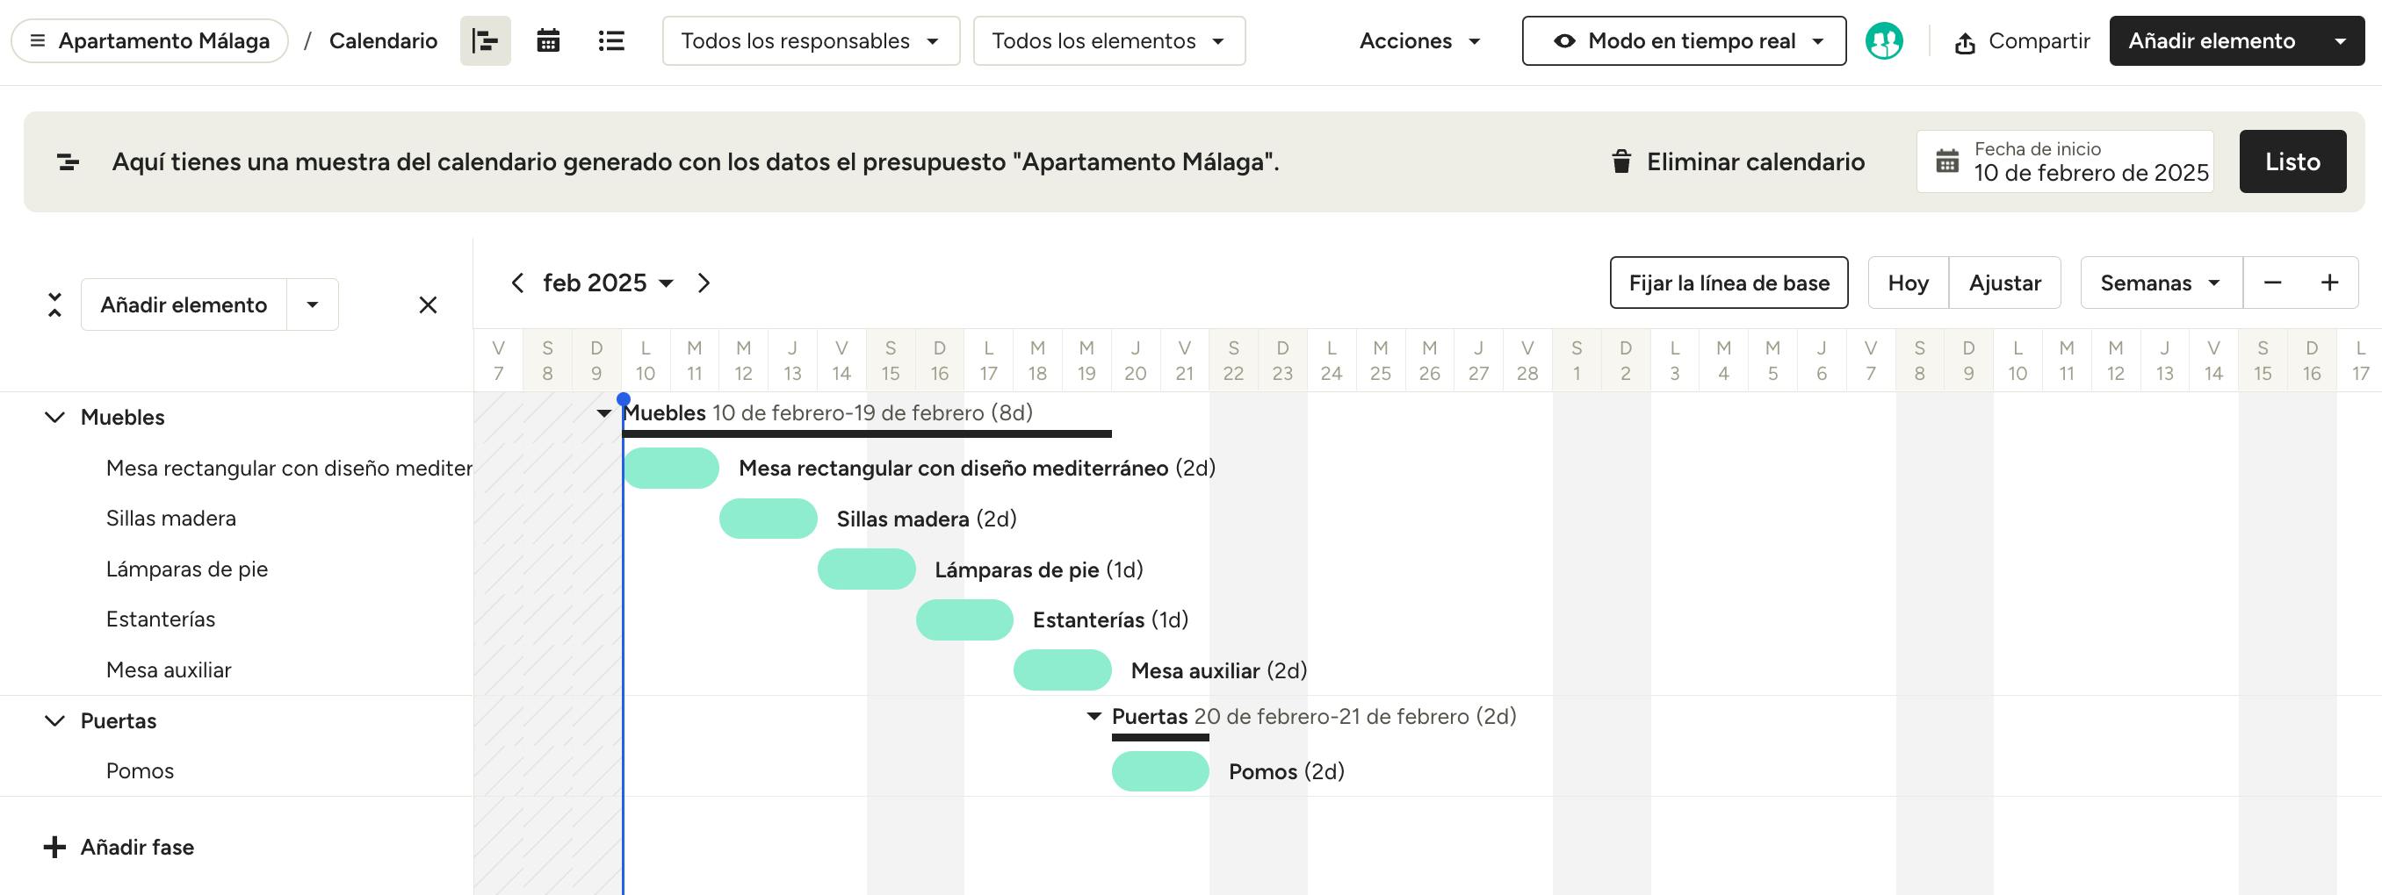This screenshot has width=2382, height=895.
Task: Close the left element panel
Action: coord(427,304)
